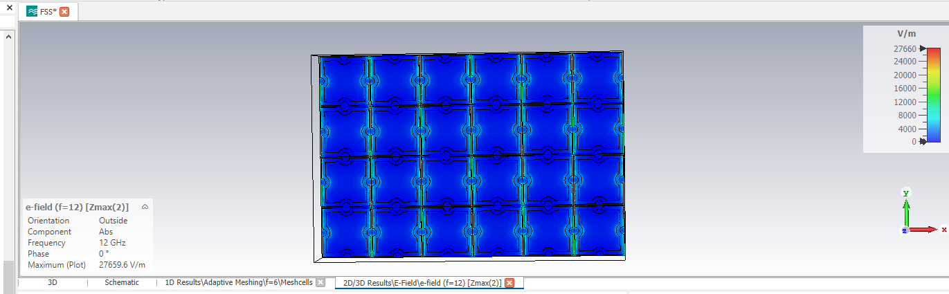Open the Schematic tab
The image size is (949, 294).
point(122,283)
